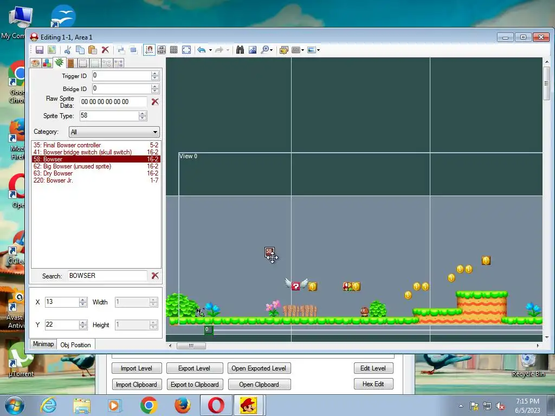
Task: Open the zones dashed-square tab
Action: [x=95, y=63]
